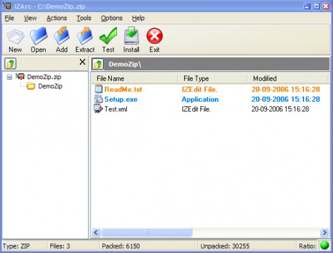Open the Tools menu

coord(84,18)
